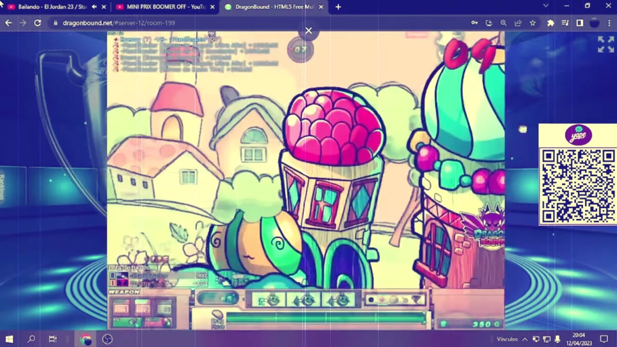Reload the DragonBound page

click(x=37, y=23)
